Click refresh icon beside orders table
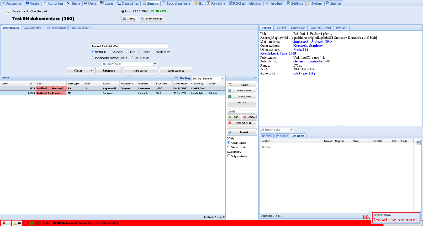The width and height of the screenshot is (423, 226). tap(418, 143)
